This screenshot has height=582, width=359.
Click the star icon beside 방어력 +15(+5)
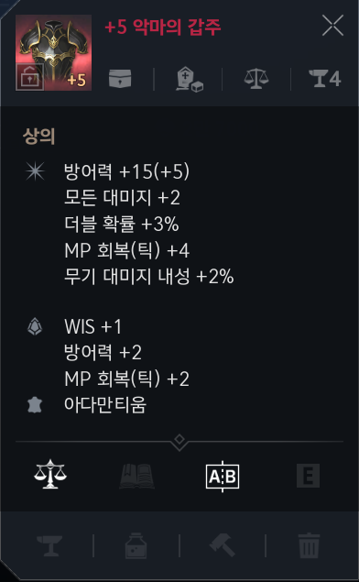pos(35,171)
